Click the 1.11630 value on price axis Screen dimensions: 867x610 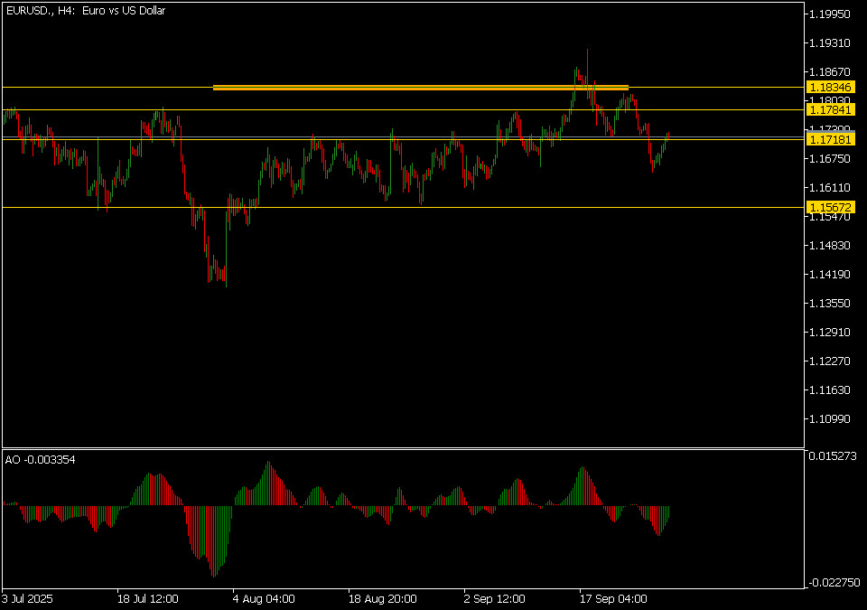[x=829, y=390]
